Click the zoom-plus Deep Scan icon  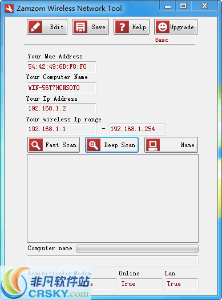(94, 145)
